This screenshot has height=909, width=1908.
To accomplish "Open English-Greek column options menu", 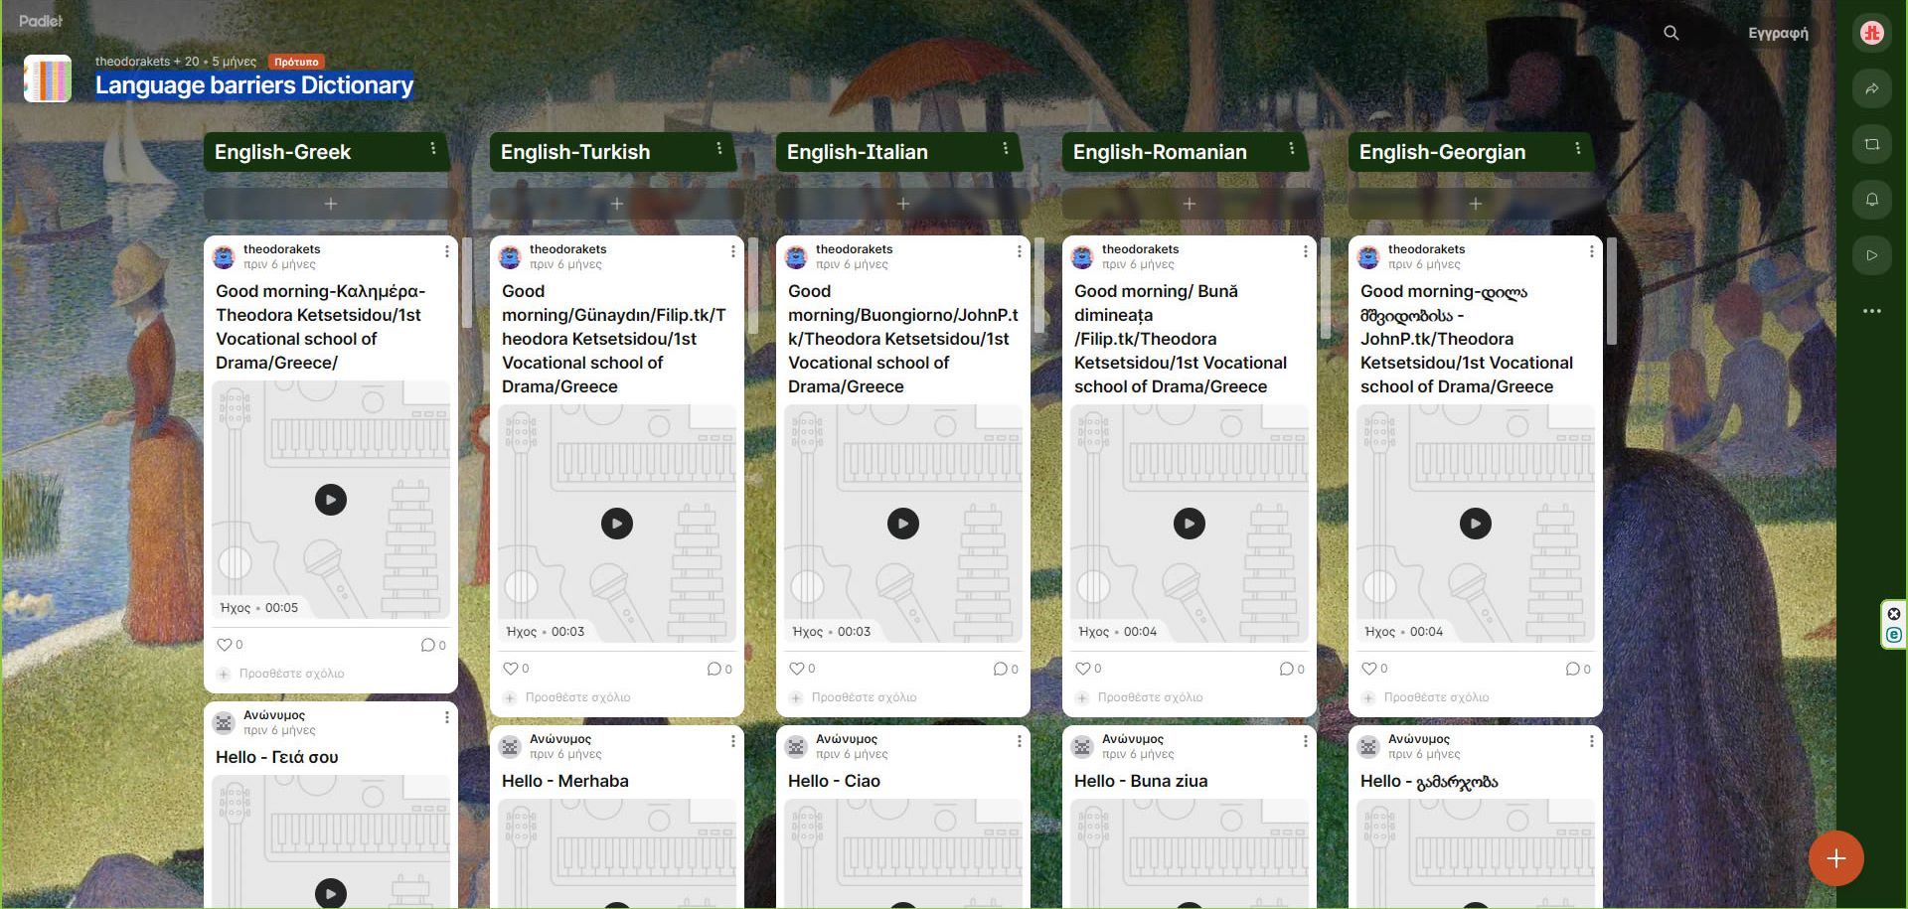I will click(x=433, y=149).
